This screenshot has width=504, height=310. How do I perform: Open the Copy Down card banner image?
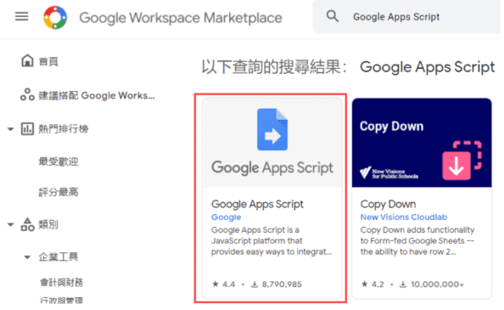pyautogui.click(x=422, y=143)
